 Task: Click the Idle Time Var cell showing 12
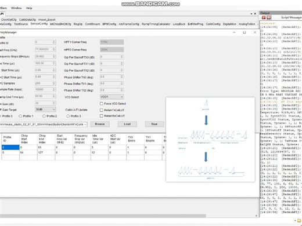(x=99, y=152)
